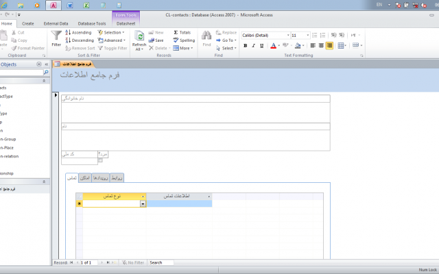The height and width of the screenshot is (274, 439).
Task: Run the Spelling check
Action: tap(184, 40)
